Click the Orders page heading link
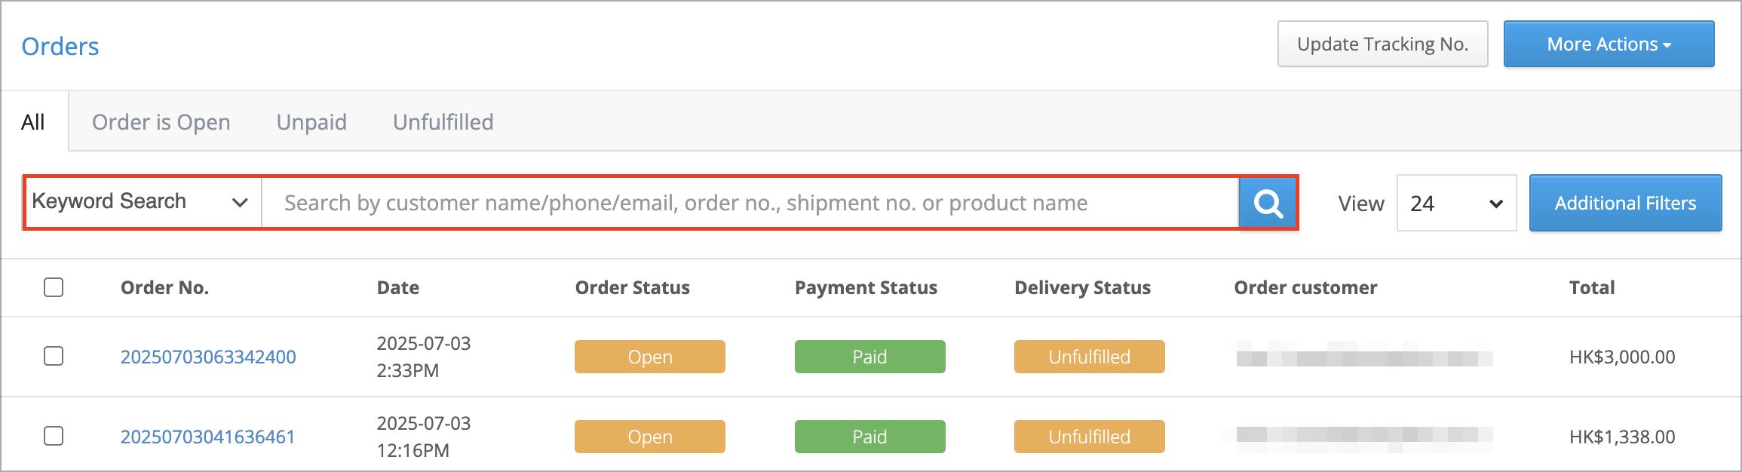The height and width of the screenshot is (472, 1742). (60, 47)
